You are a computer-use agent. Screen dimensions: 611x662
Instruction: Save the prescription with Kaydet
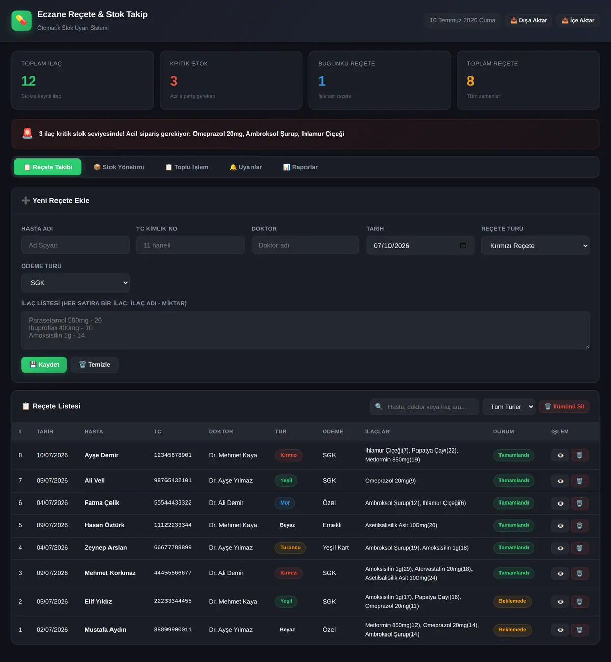click(x=44, y=365)
